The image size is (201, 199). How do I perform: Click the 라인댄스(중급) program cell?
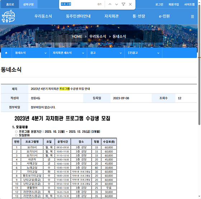pos(32,196)
